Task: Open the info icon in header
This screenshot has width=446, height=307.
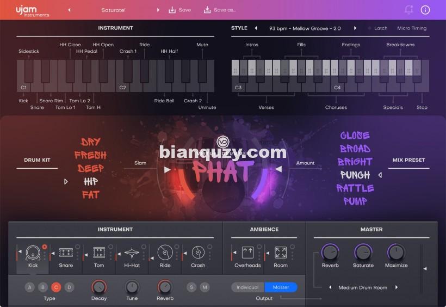Action: [425, 10]
